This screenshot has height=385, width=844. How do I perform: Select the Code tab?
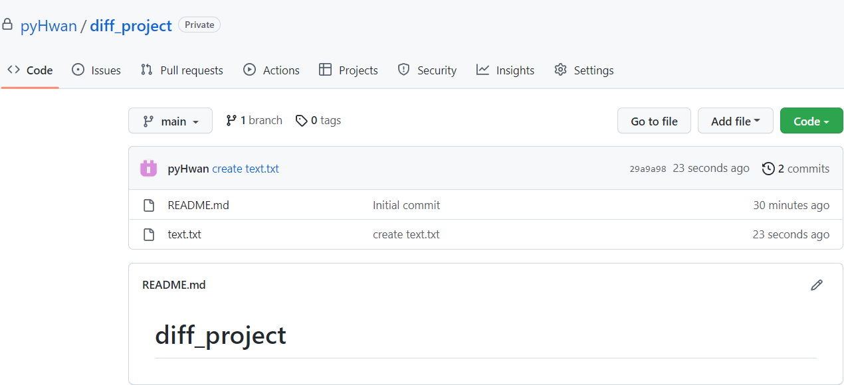[x=30, y=70]
